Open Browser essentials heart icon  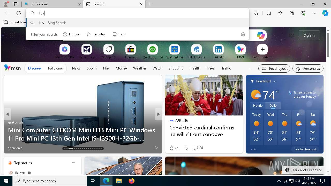coord(303,13)
